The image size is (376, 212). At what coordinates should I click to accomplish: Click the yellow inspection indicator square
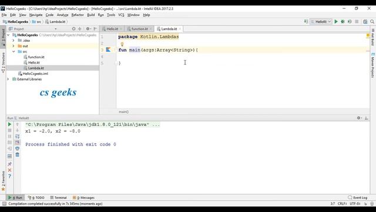point(368,35)
